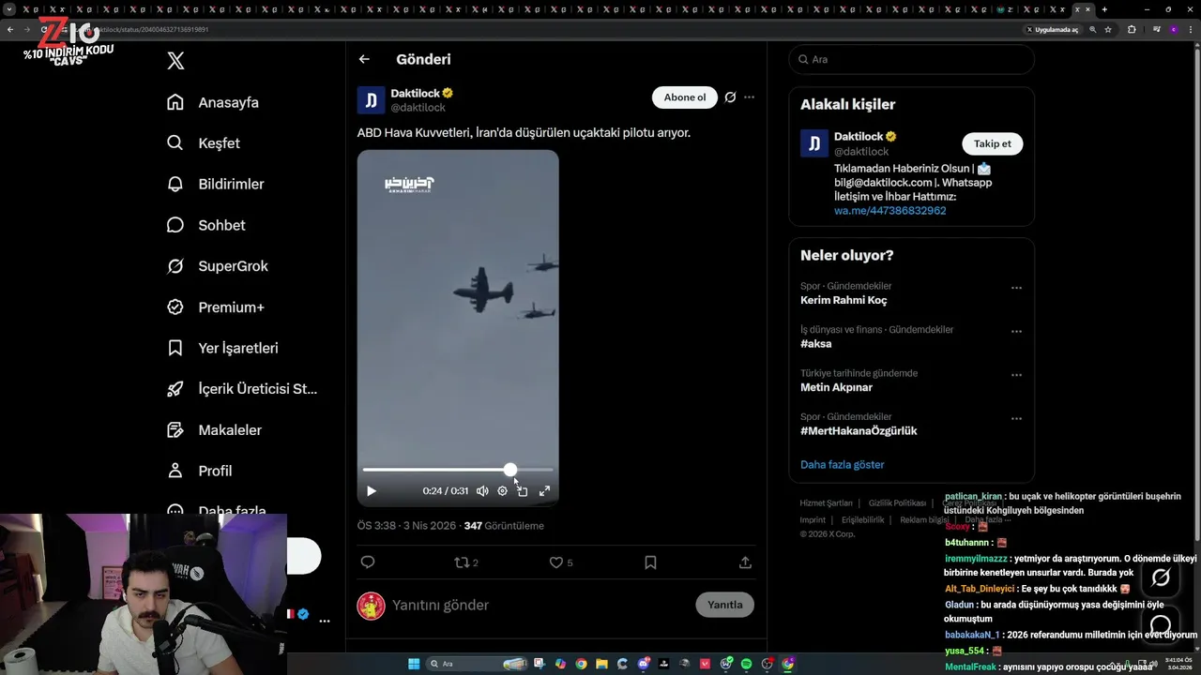Focus Windows taskbar Ara search box
Screen dimensions: 1201x675
[477, 664]
